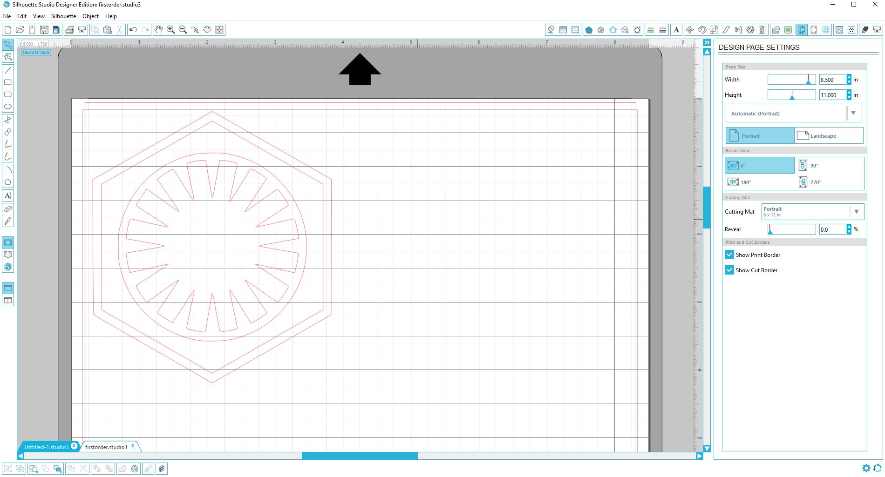Open the View menu

coord(39,16)
